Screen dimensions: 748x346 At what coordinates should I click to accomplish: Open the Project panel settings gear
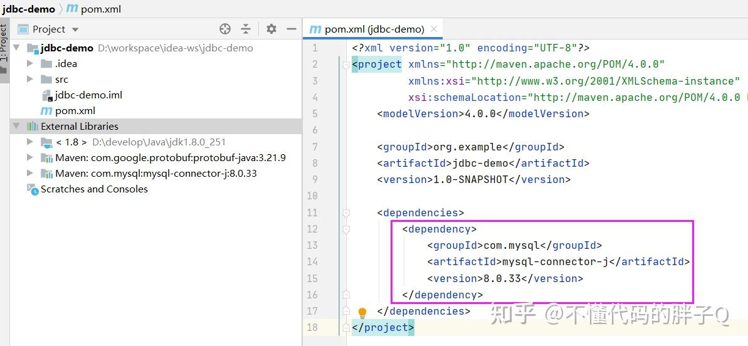(x=271, y=29)
